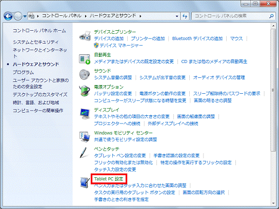Open the ペンとタッチ heading
The width and height of the screenshot is (279, 209).
click(x=107, y=149)
